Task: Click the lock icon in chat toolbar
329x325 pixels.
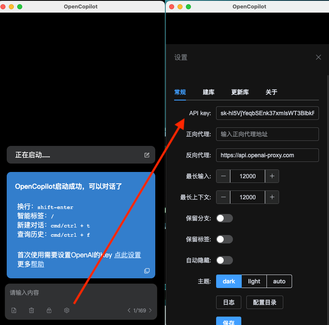Action: tap(49, 310)
